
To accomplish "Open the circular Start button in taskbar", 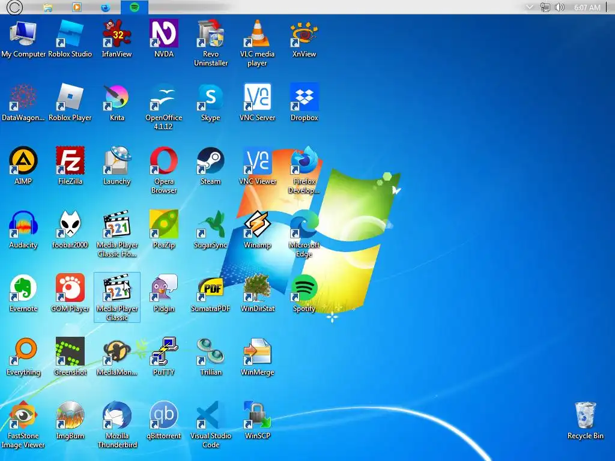I will tap(14, 7).
